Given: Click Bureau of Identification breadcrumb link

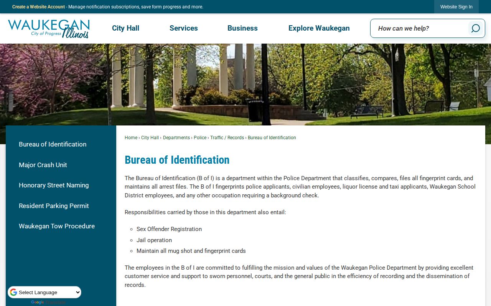Looking at the screenshot, I should [x=272, y=138].
